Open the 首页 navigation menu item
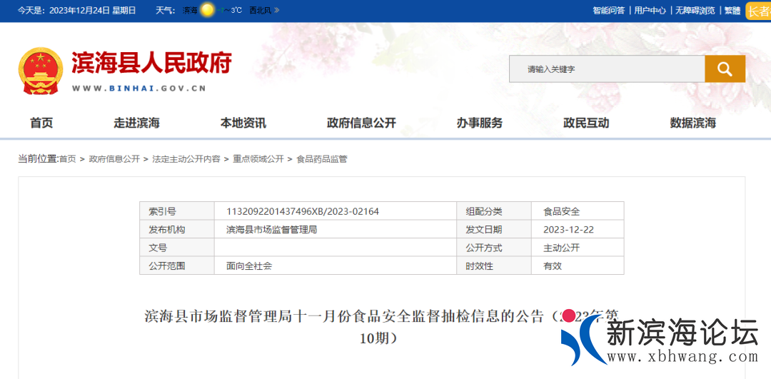Screen dimensions: 771x379 click(41, 123)
